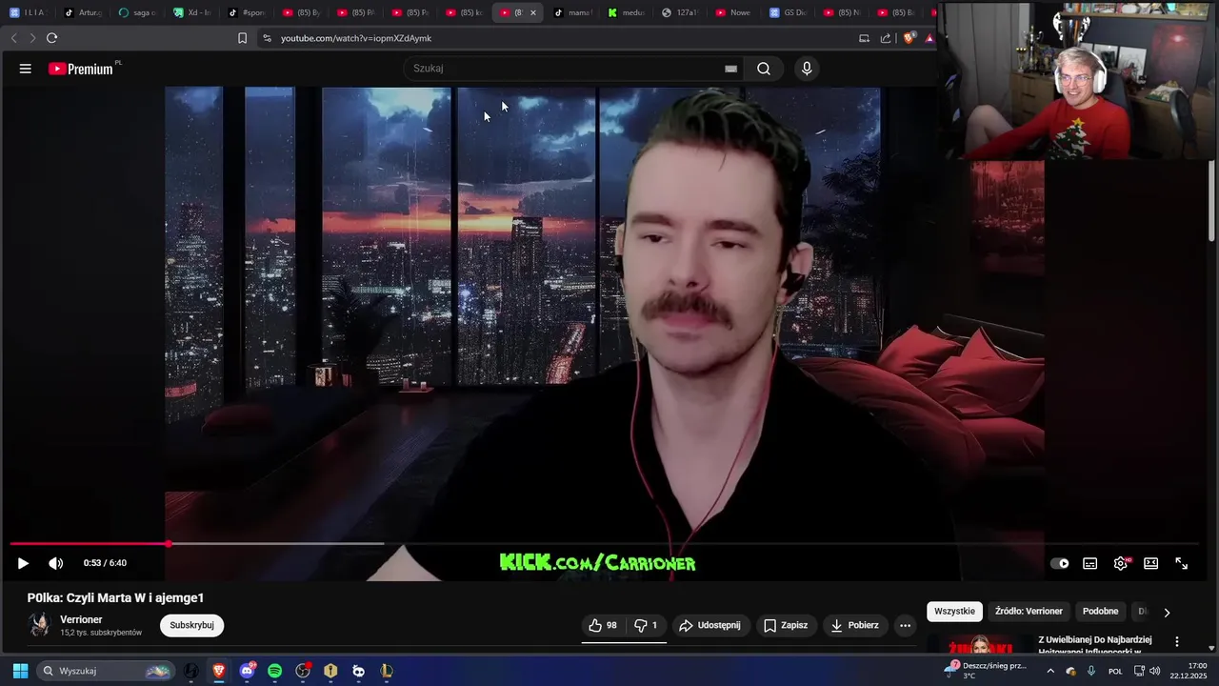Viewport: 1219px width, 686px height.
Task: Go forward in browser history
Action: coord(32,38)
